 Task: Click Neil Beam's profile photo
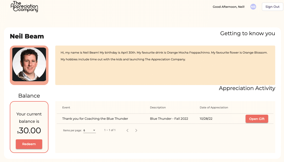click(29, 64)
